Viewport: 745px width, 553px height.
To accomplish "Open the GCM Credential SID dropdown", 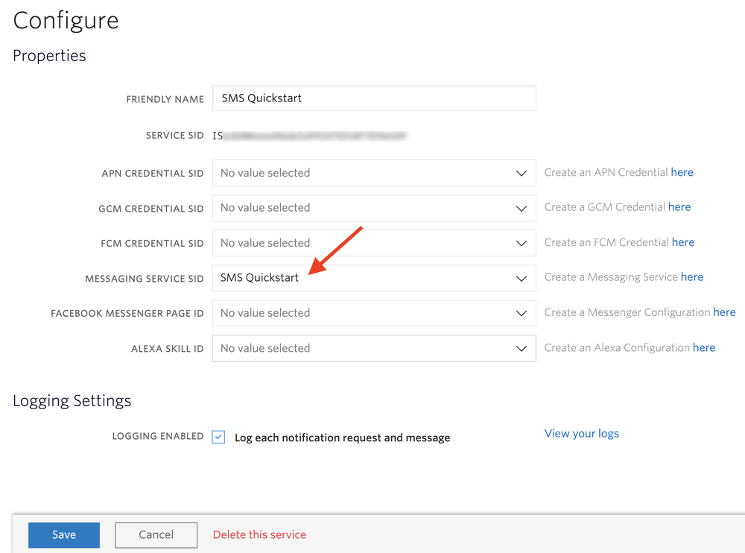I will tap(521, 208).
